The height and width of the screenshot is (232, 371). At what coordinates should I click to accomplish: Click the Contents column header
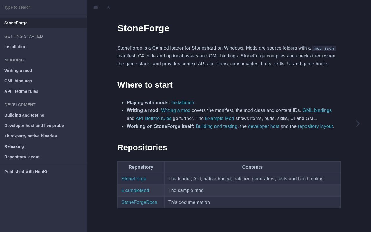click(252, 167)
